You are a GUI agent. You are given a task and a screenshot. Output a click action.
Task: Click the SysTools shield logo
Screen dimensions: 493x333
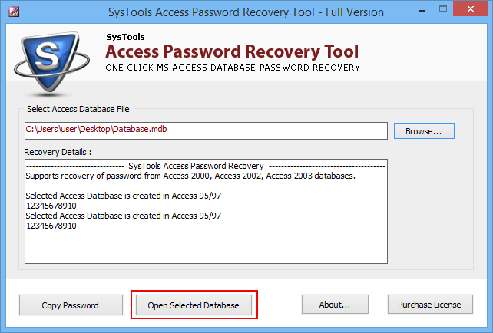point(51,63)
